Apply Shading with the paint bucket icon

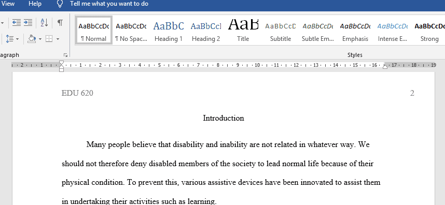[x=32, y=38]
